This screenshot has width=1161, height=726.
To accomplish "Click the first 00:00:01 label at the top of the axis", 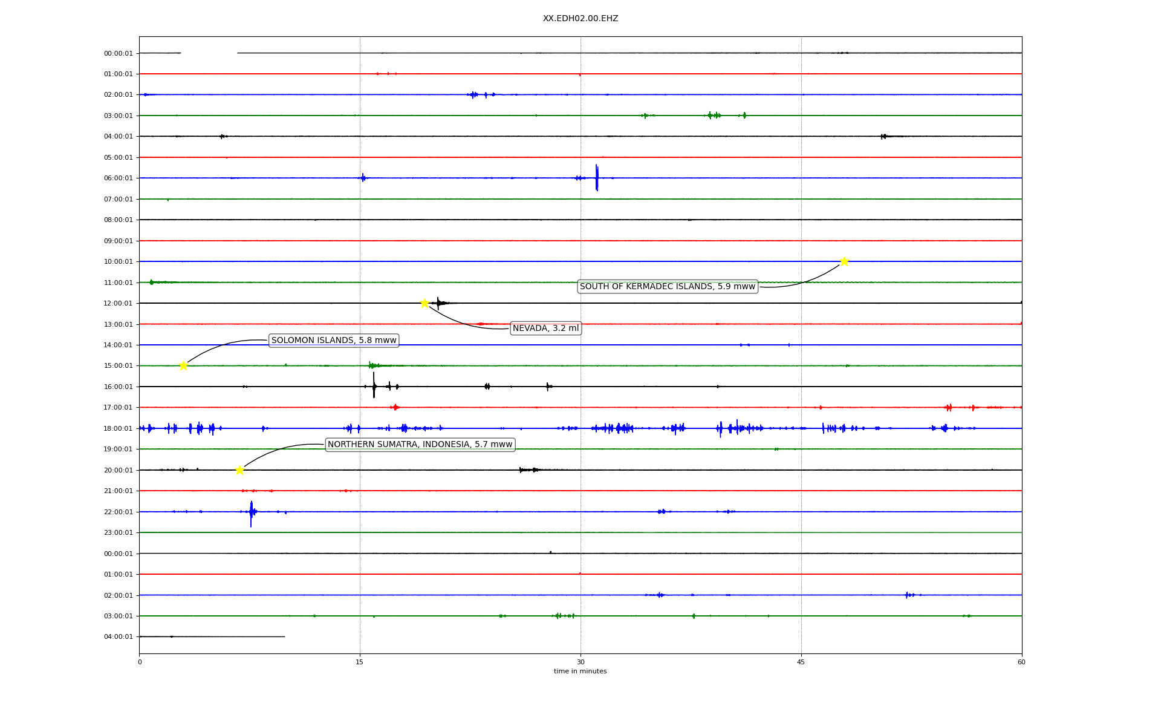I will (118, 53).
